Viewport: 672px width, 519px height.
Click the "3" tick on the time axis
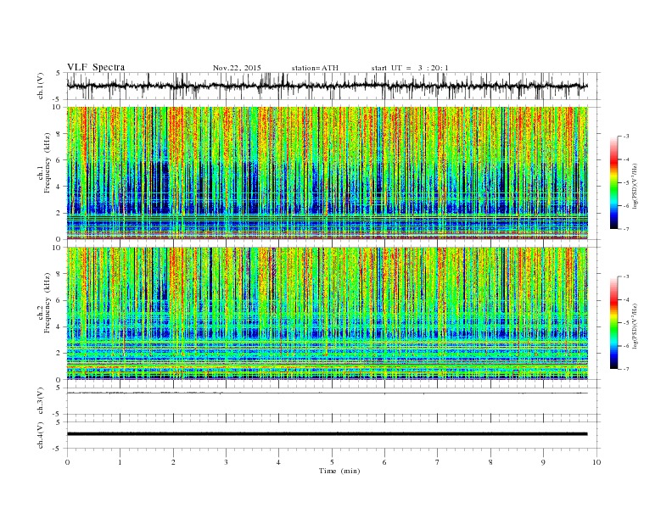[x=226, y=462]
